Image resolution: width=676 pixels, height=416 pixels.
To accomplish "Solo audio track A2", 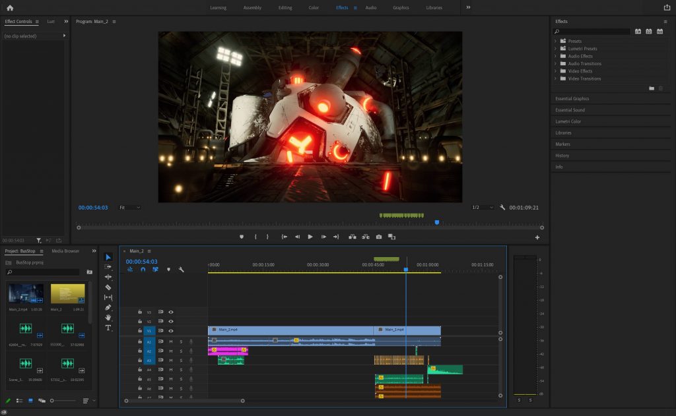I will pos(181,351).
